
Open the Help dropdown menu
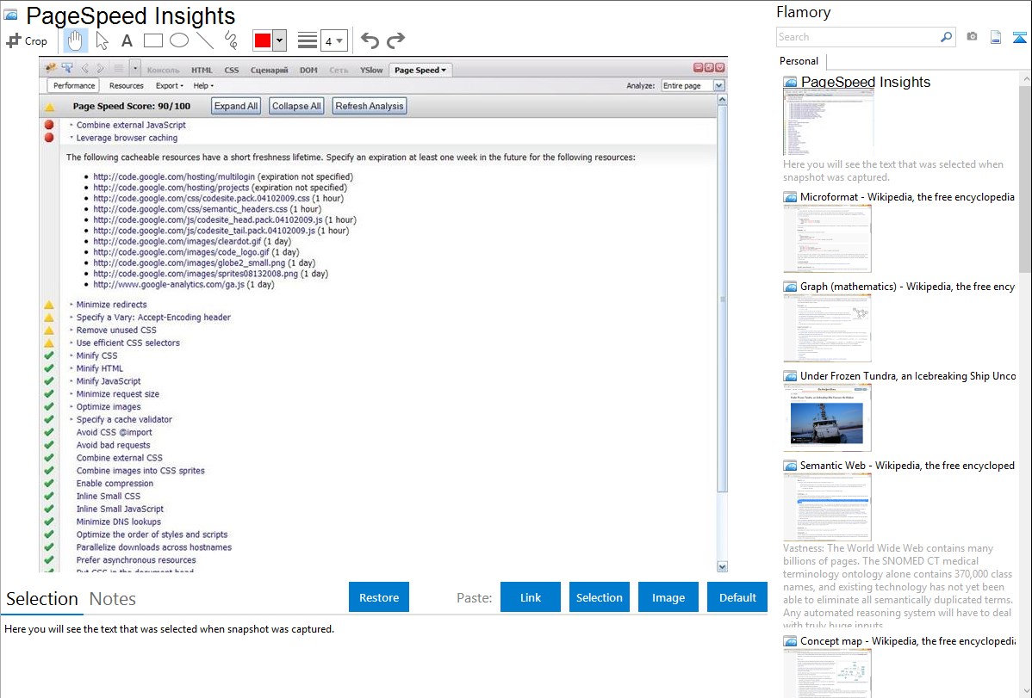coord(203,85)
